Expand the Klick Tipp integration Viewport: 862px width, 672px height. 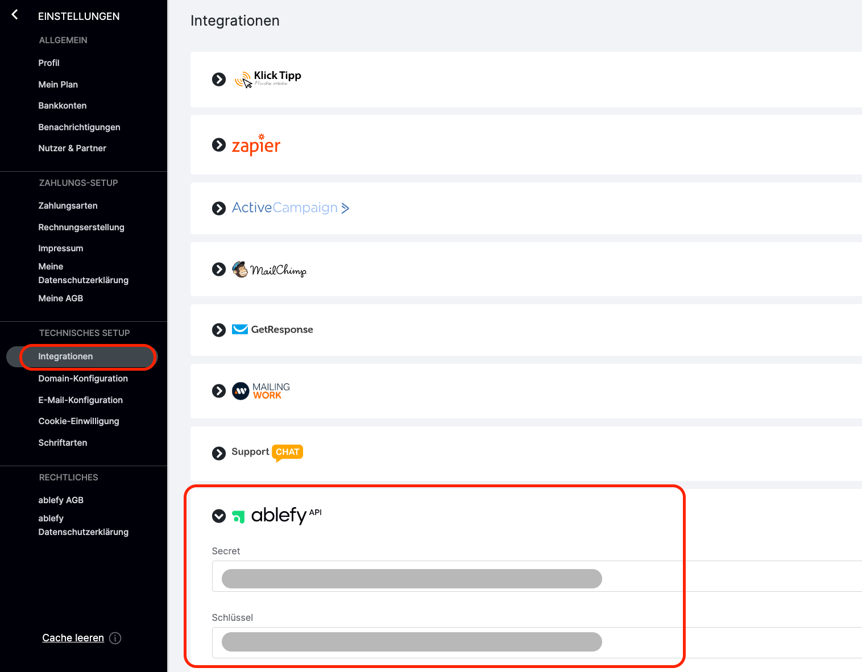(x=219, y=80)
